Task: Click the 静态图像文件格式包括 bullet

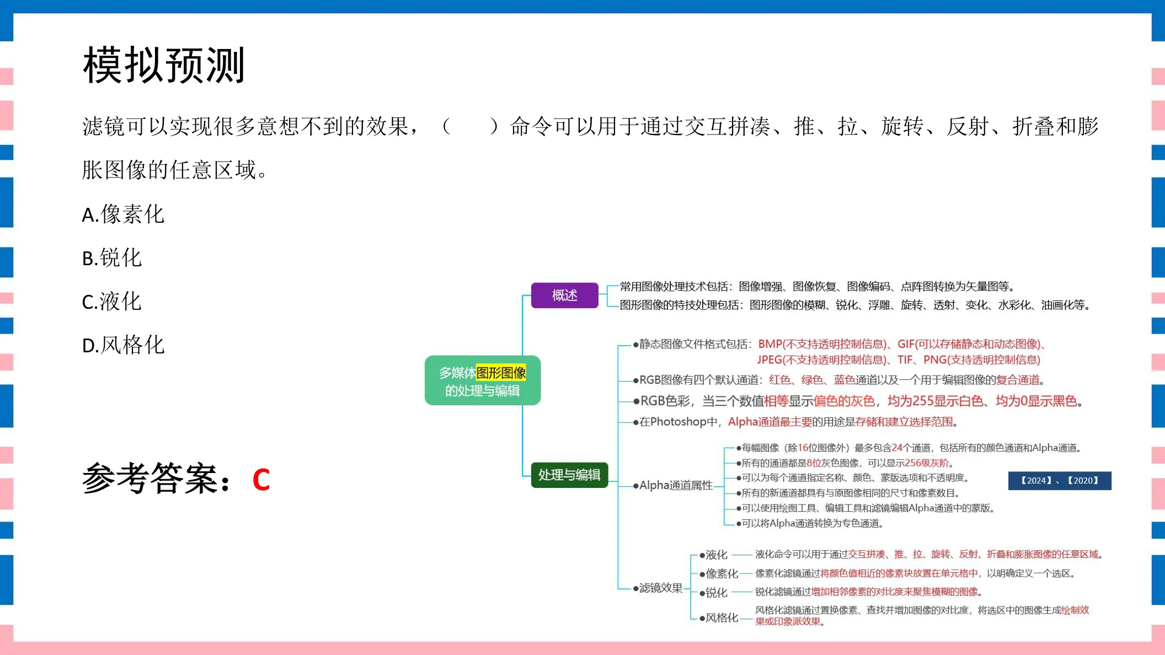Action: [840, 352]
